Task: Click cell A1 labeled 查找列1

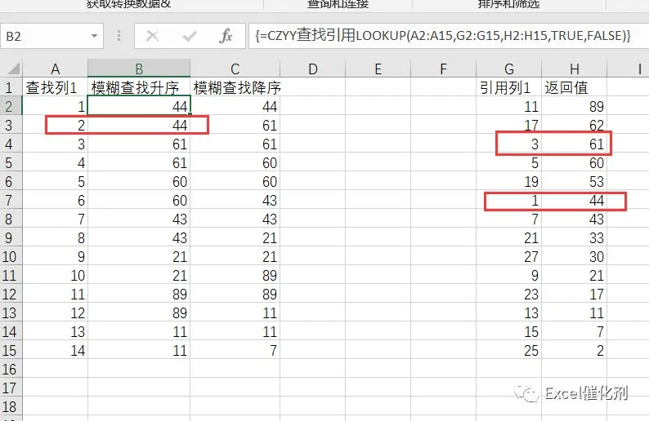Action: (55, 87)
